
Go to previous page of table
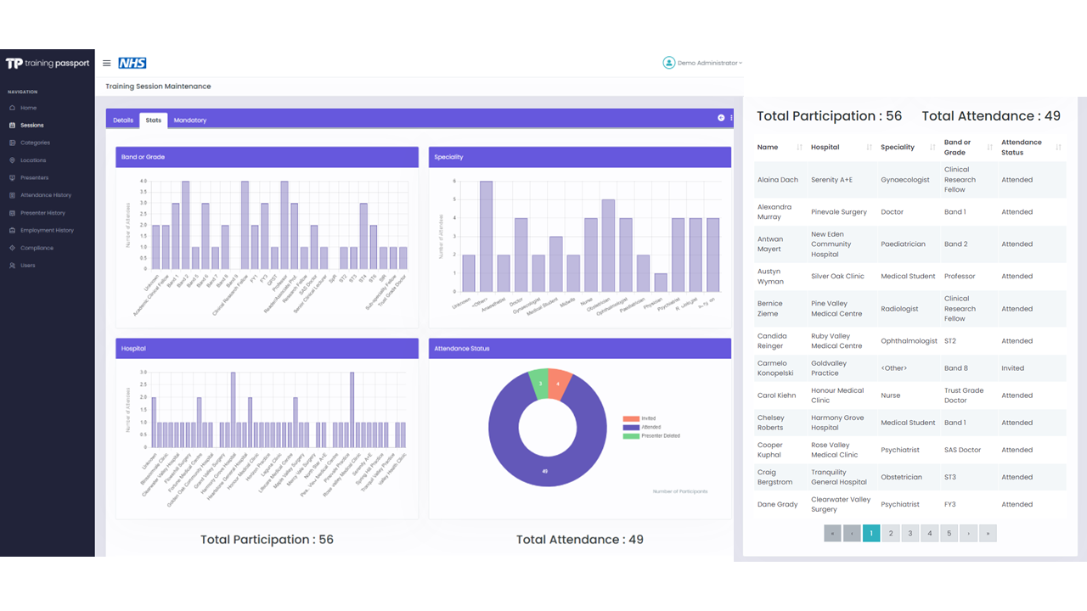852,533
